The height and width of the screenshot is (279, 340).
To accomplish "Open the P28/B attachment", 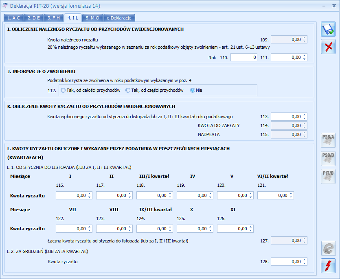I will coord(328,158).
